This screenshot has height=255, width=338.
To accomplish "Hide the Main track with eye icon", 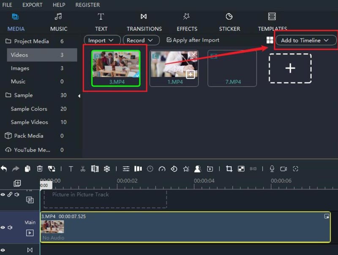I will coord(3,228).
